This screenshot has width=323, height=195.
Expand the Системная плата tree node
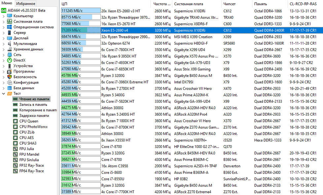pos(3,22)
